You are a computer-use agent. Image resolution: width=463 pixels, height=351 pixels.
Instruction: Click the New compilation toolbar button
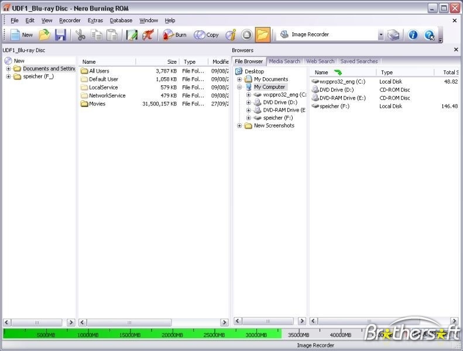pos(21,35)
